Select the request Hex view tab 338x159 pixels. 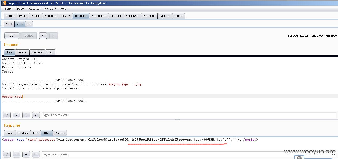[50, 52]
